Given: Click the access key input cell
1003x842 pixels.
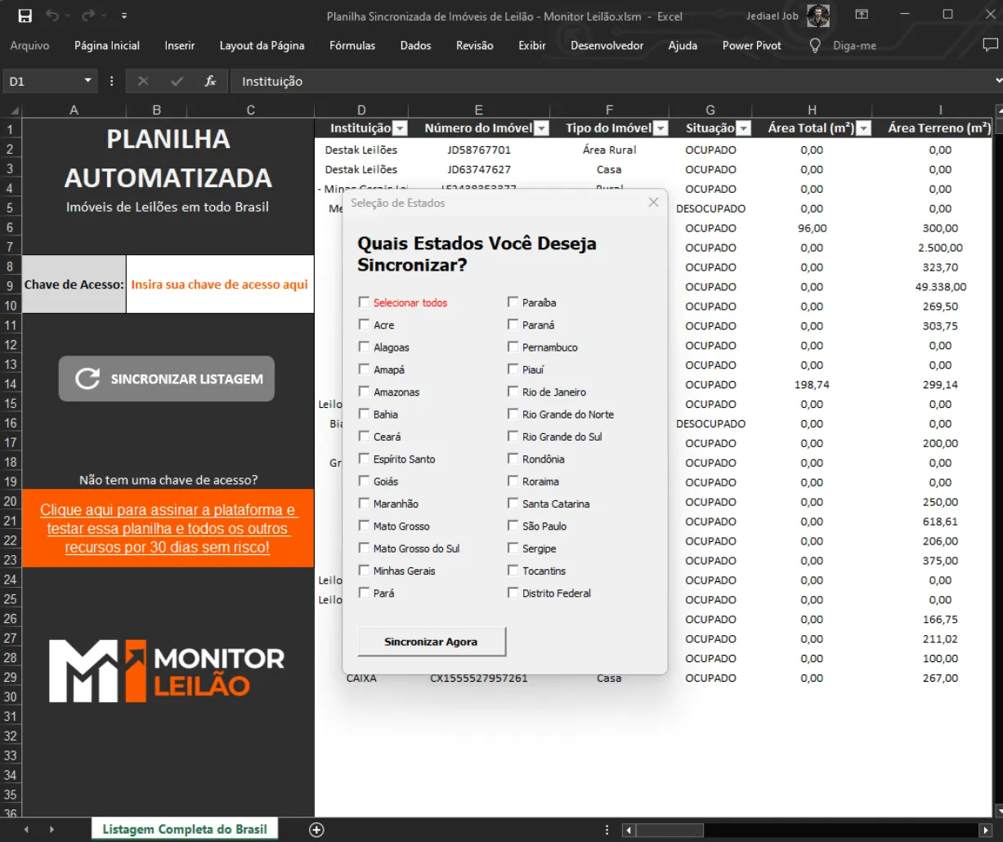Looking at the screenshot, I should coord(220,284).
